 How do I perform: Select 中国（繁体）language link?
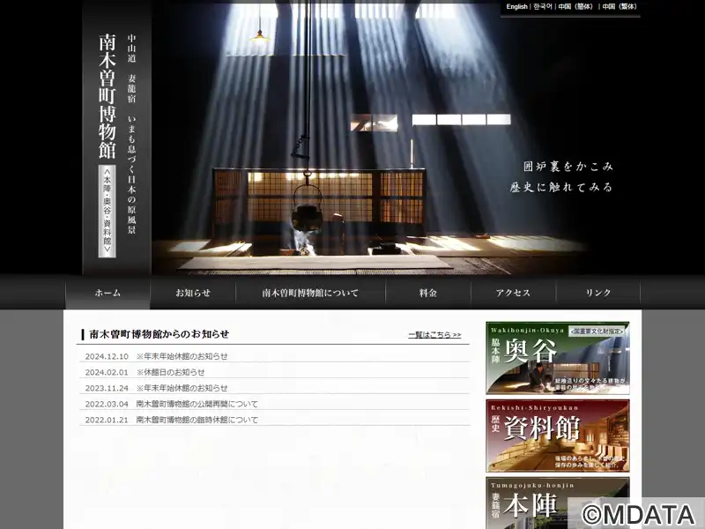(x=620, y=7)
